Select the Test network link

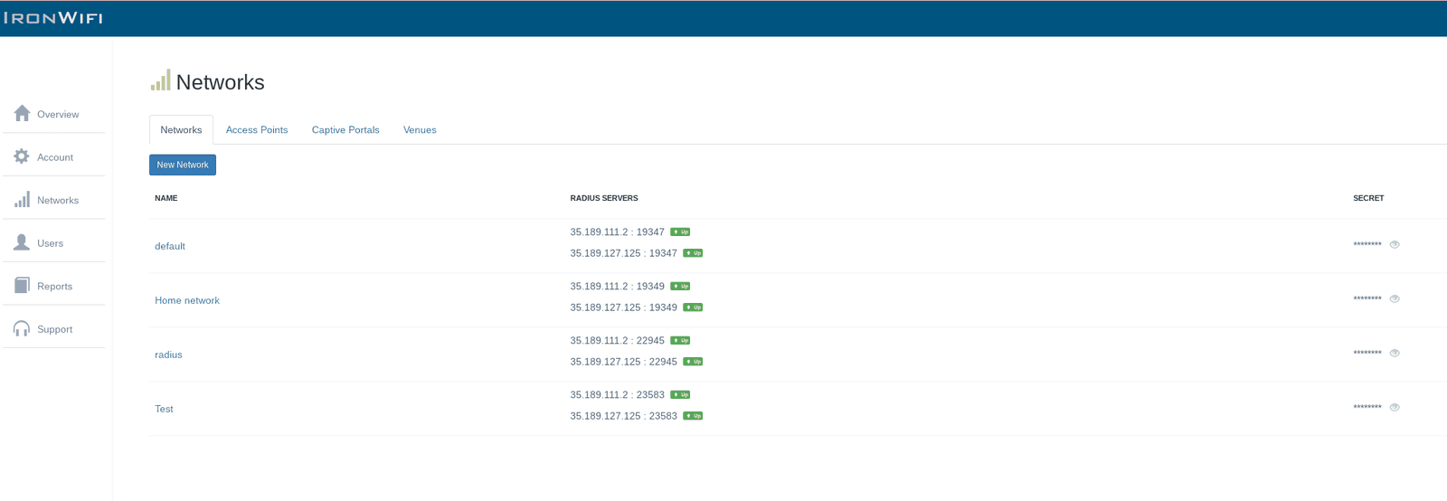[164, 409]
